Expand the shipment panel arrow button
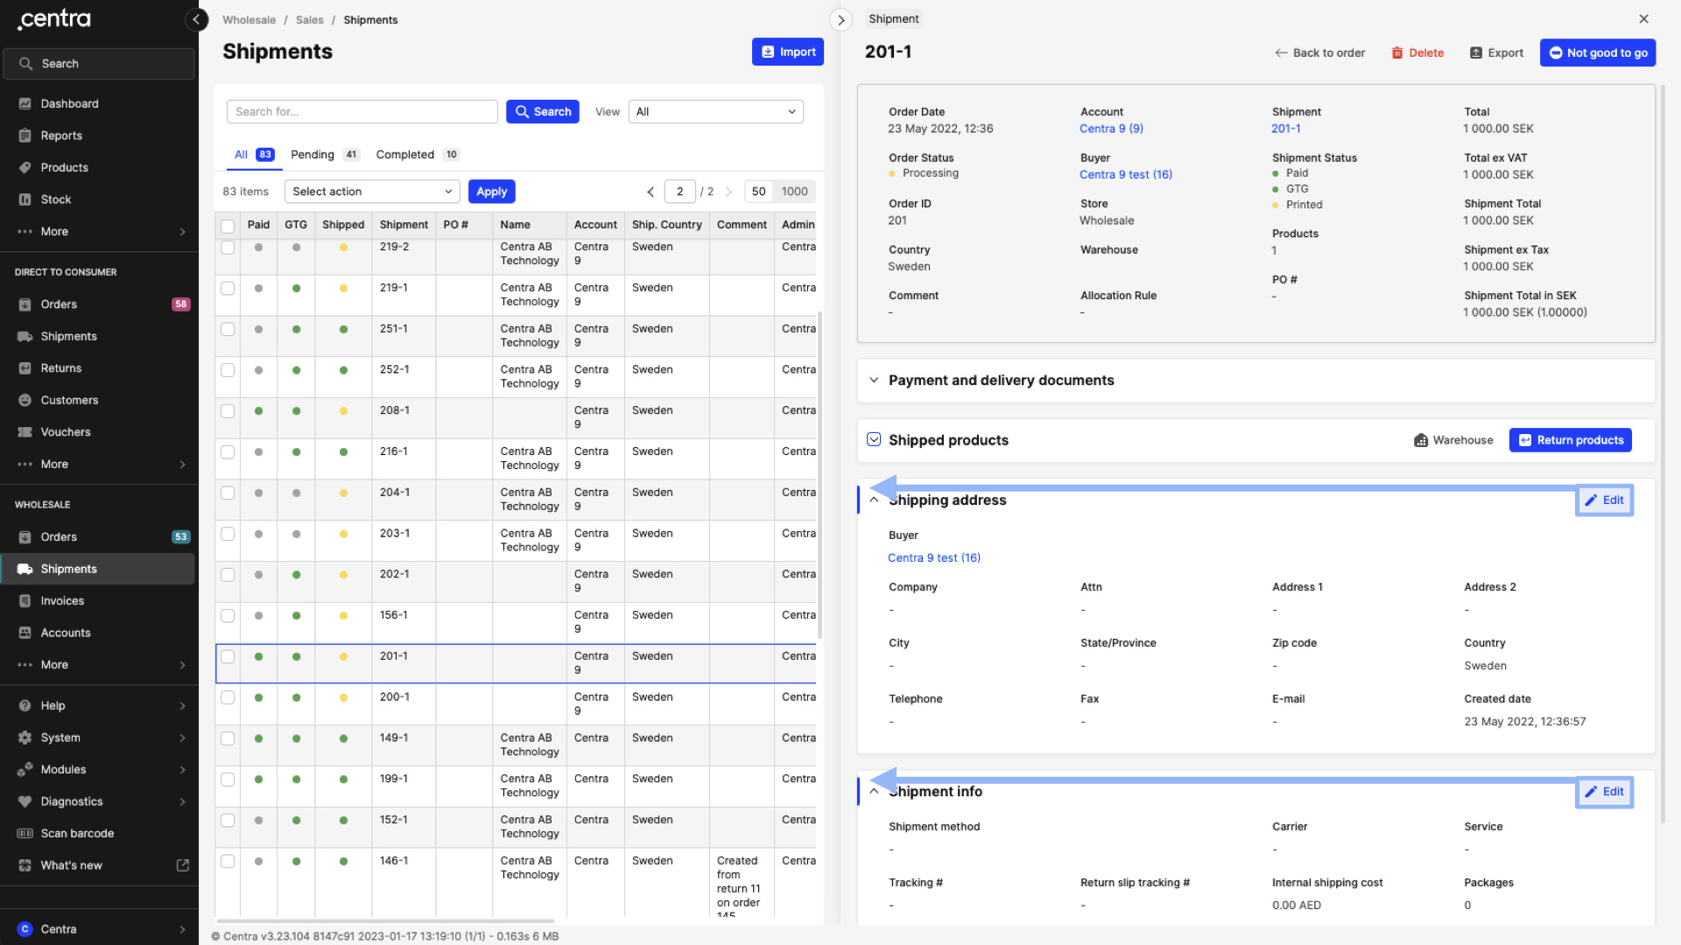Viewport: 1681px width, 945px height. coord(840,19)
